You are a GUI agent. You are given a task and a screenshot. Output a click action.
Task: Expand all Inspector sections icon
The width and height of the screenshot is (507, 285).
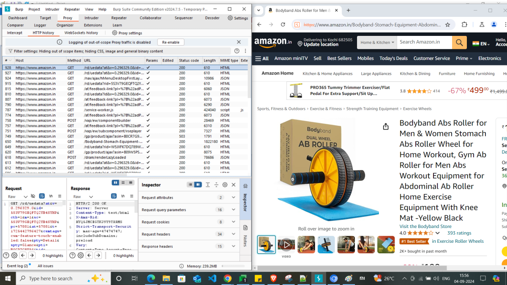208,185
